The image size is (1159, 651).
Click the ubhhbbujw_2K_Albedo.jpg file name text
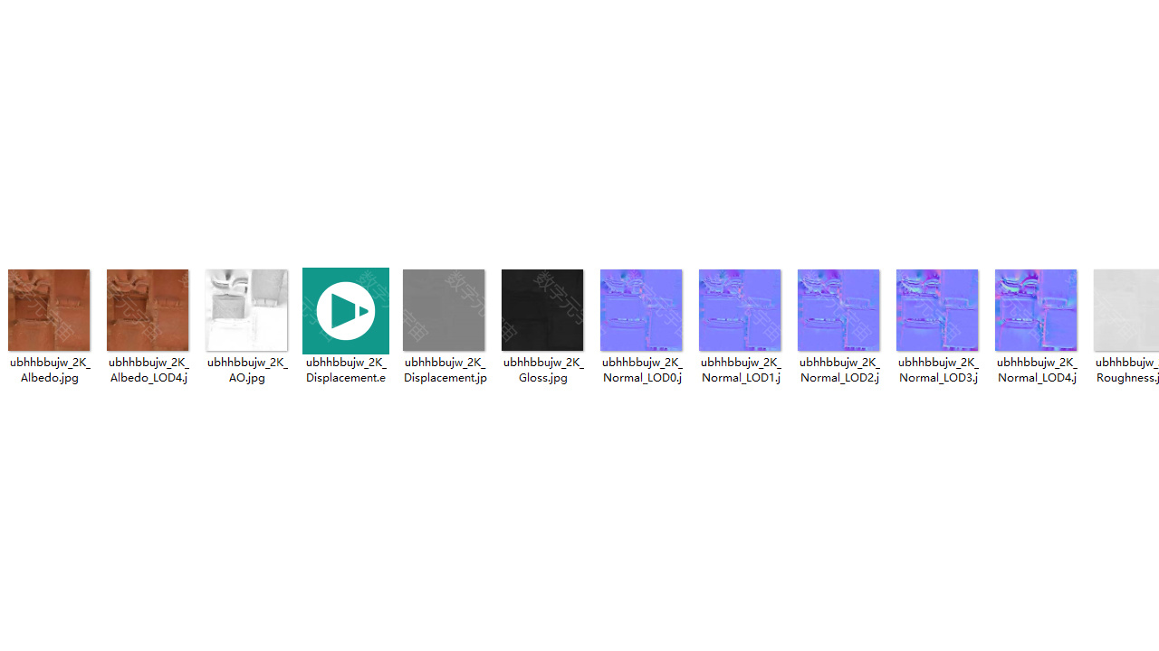click(x=50, y=370)
